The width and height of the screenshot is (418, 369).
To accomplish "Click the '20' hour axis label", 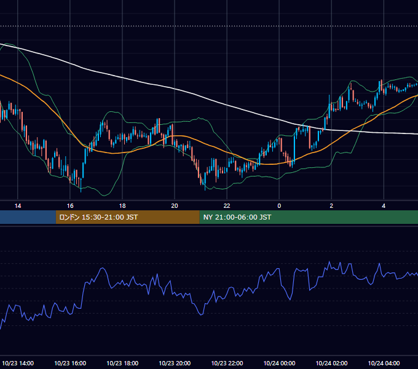I will [x=175, y=206].
